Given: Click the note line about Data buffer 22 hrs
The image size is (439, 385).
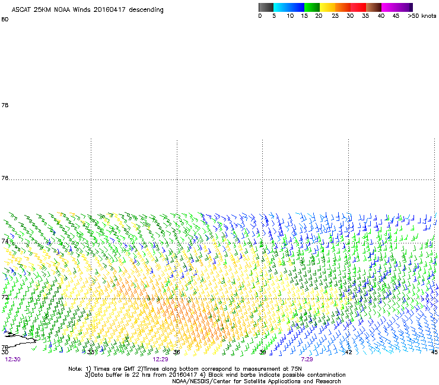Looking at the screenshot, I should tap(215, 375).
